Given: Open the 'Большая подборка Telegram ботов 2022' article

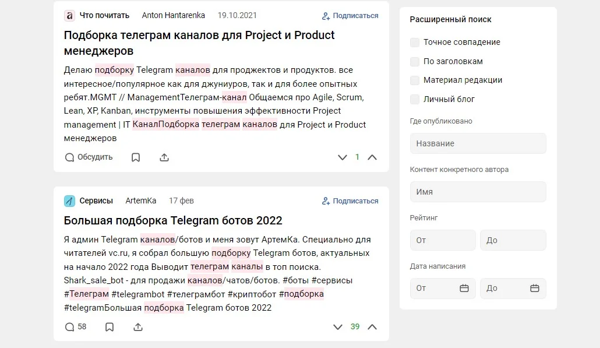Looking at the screenshot, I should point(173,220).
